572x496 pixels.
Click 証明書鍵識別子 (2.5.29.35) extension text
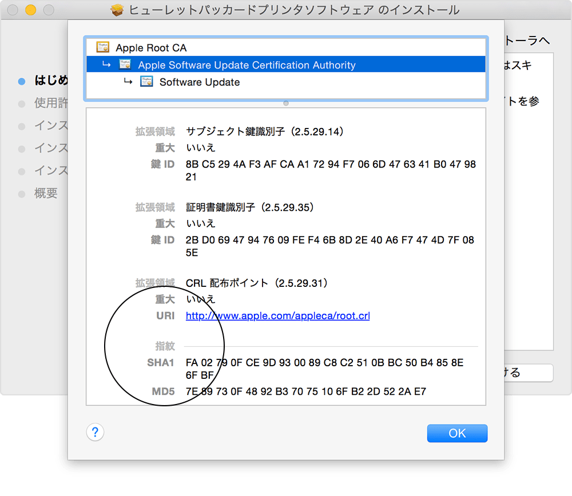(250, 207)
